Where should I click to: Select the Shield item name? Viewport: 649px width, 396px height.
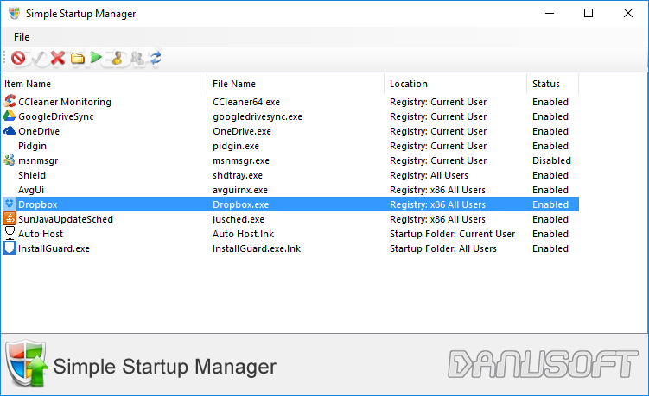(x=32, y=175)
